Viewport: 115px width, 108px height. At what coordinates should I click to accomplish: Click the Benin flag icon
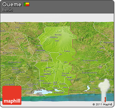[27, 4]
